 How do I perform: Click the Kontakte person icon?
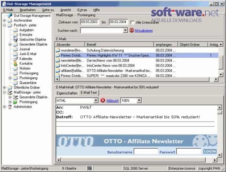(16, 64)
